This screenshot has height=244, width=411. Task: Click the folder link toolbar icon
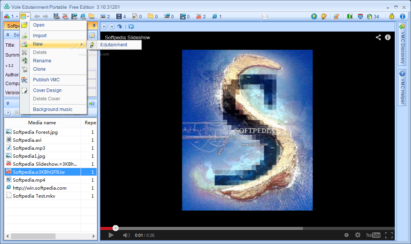click(92, 16)
